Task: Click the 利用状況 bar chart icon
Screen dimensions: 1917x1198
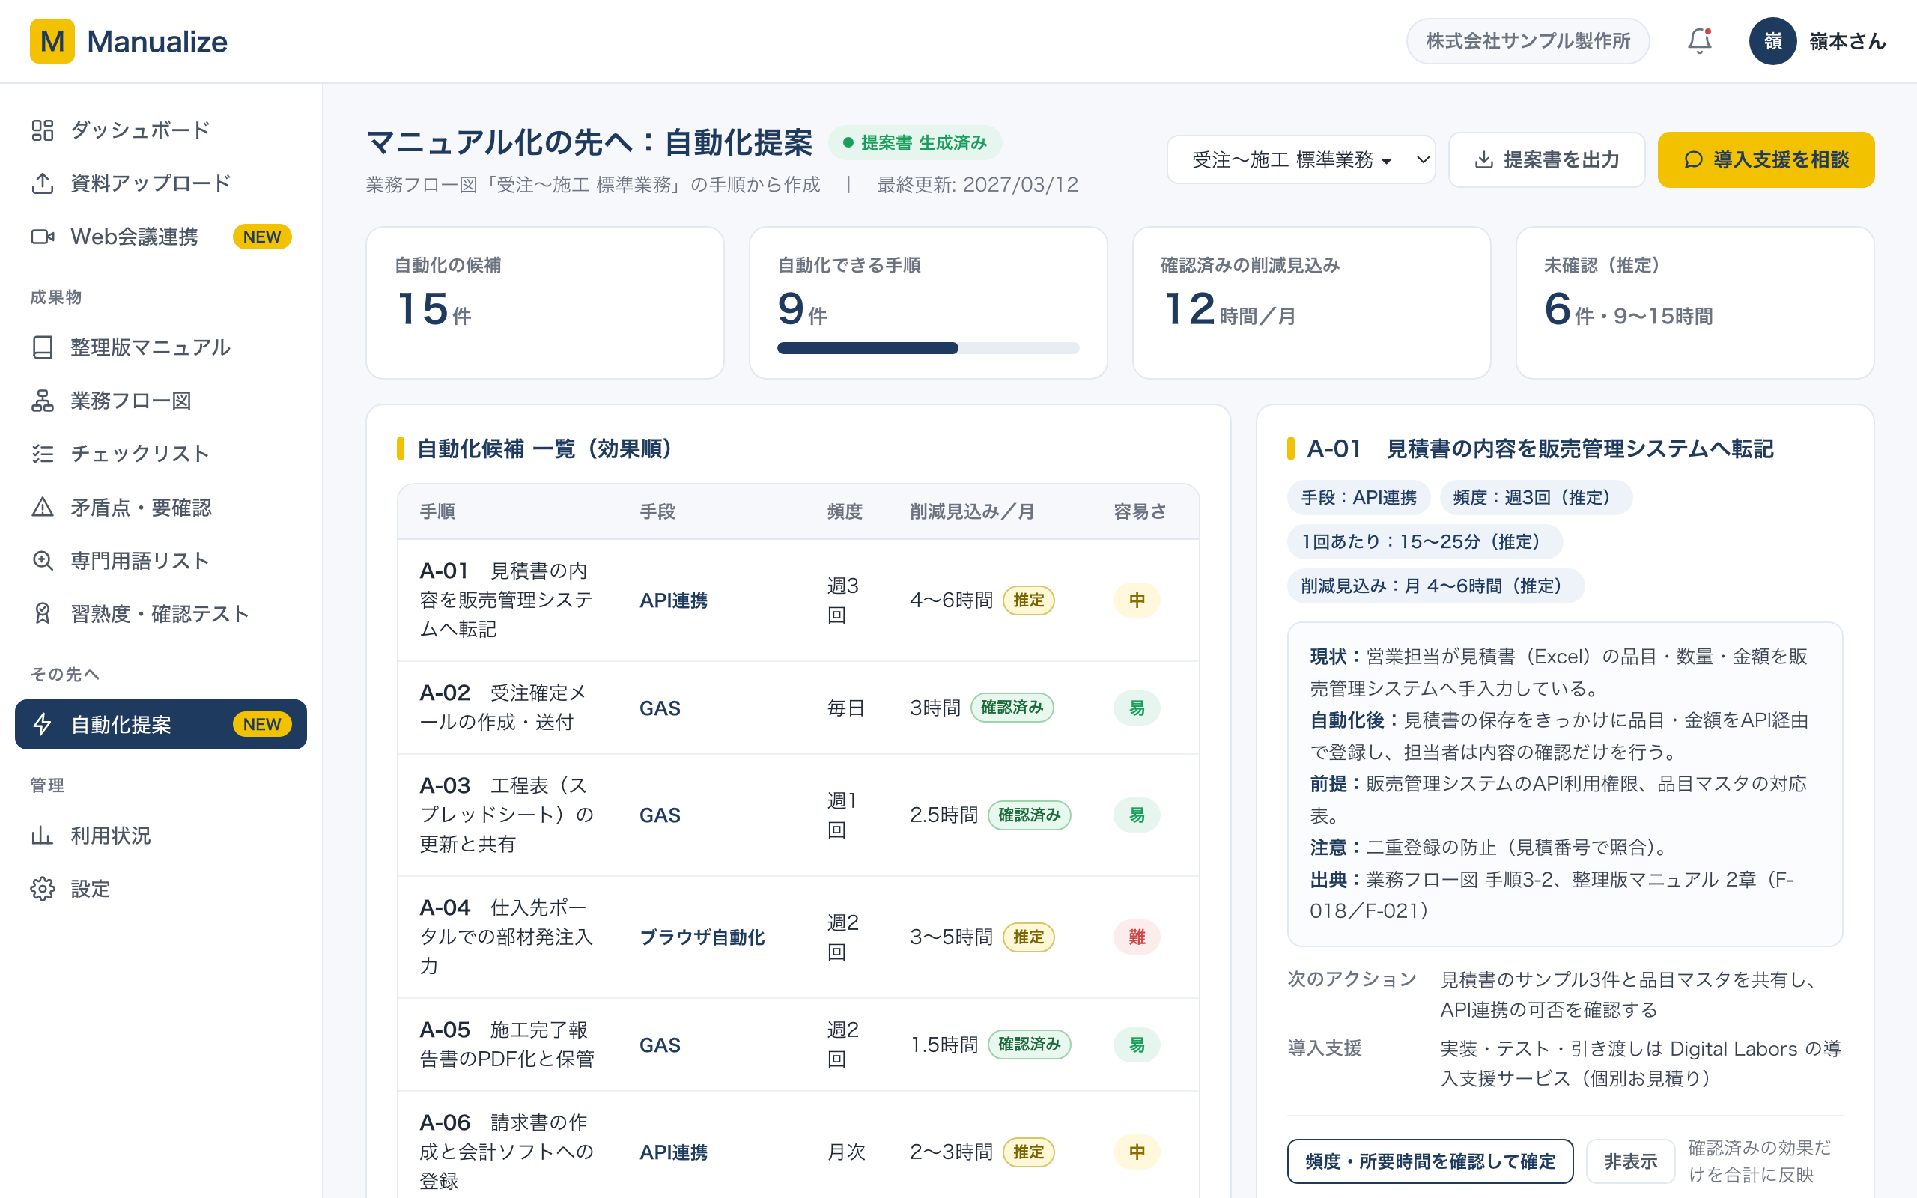Action: (x=43, y=835)
